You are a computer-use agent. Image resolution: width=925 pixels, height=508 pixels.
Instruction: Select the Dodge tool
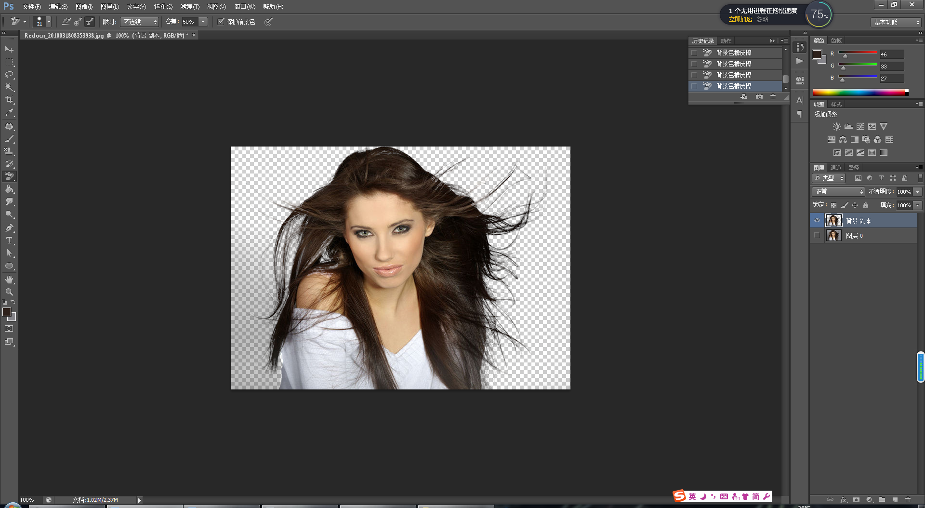pyautogui.click(x=9, y=214)
